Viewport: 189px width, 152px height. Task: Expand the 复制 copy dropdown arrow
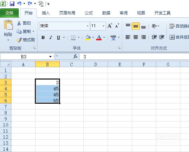point(33,32)
